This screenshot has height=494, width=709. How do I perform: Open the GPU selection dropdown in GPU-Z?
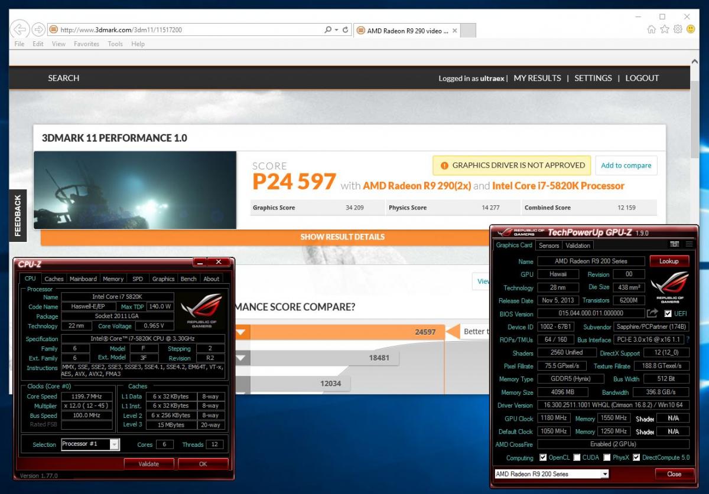tap(551, 474)
